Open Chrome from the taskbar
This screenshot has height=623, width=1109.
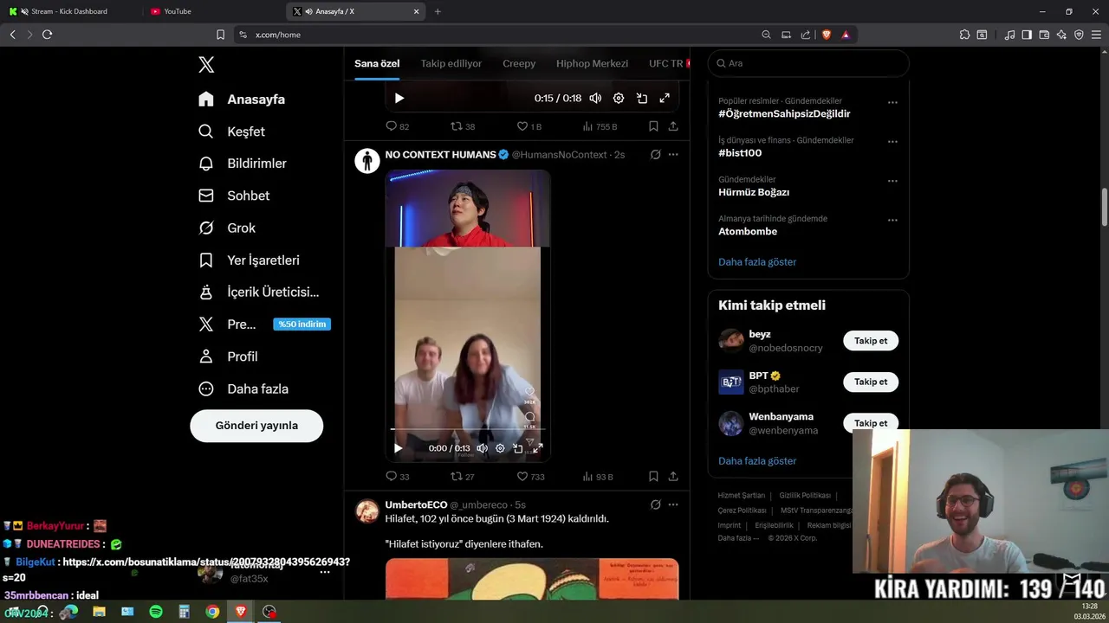point(212,612)
